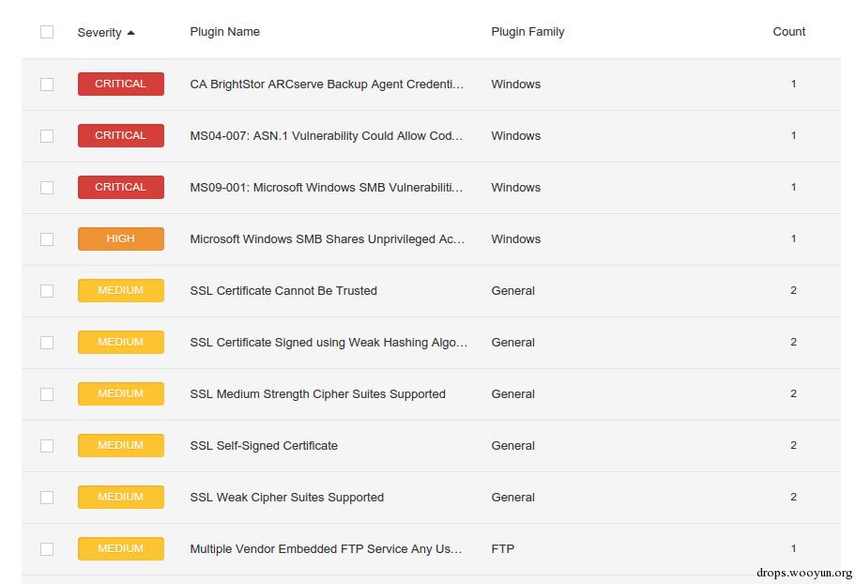The height and width of the screenshot is (584, 856).
Task: Click FTP plugin family cell
Action: (x=502, y=549)
